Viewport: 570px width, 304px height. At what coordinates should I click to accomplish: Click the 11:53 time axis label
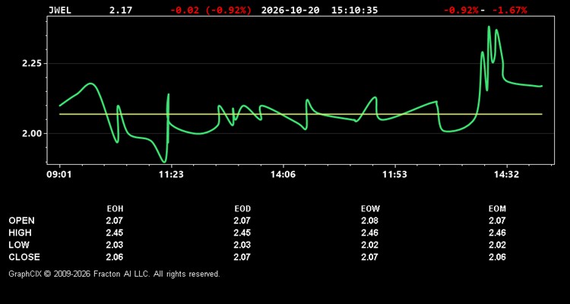[394, 175]
